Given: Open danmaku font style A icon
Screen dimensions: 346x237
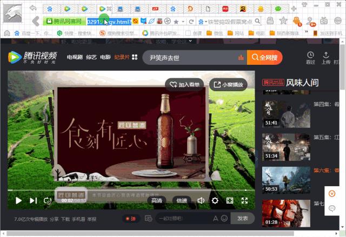Looking at the screenshot, I should [x=216, y=219].
